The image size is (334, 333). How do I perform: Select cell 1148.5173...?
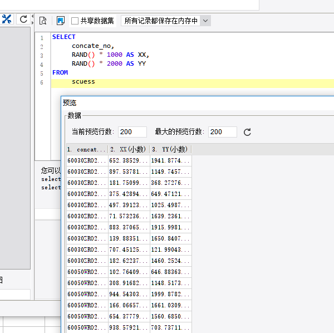pos(171,283)
